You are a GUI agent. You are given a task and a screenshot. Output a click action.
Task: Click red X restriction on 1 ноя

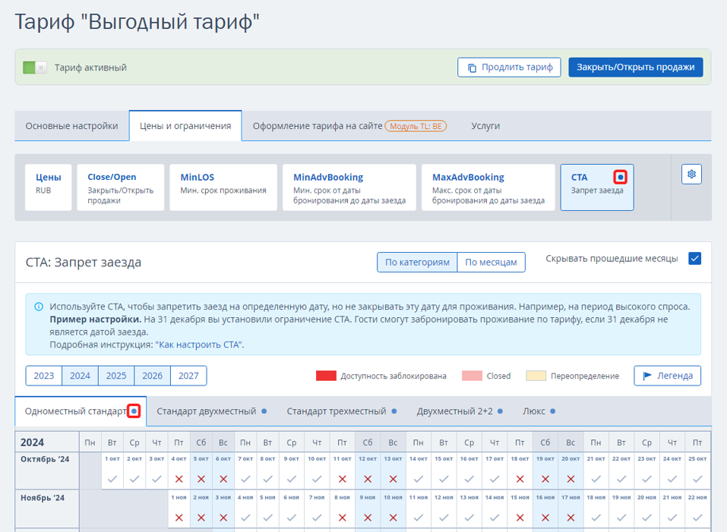pos(179,517)
